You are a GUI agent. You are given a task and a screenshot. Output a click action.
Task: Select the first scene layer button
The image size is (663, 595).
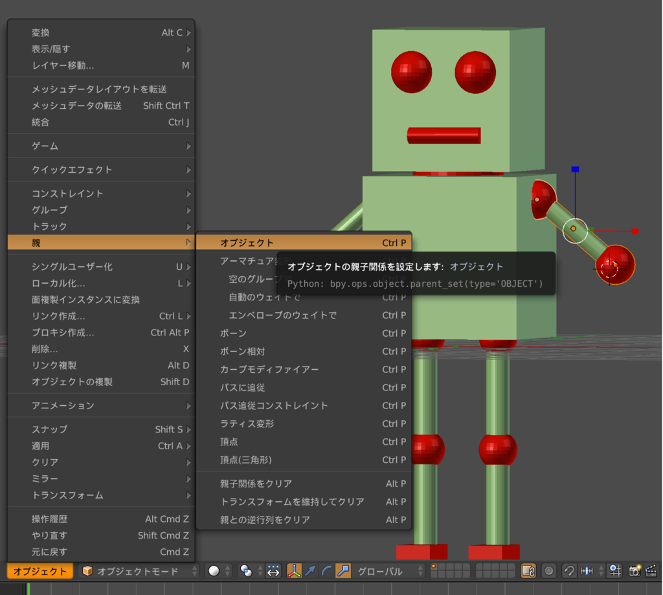click(433, 567)
